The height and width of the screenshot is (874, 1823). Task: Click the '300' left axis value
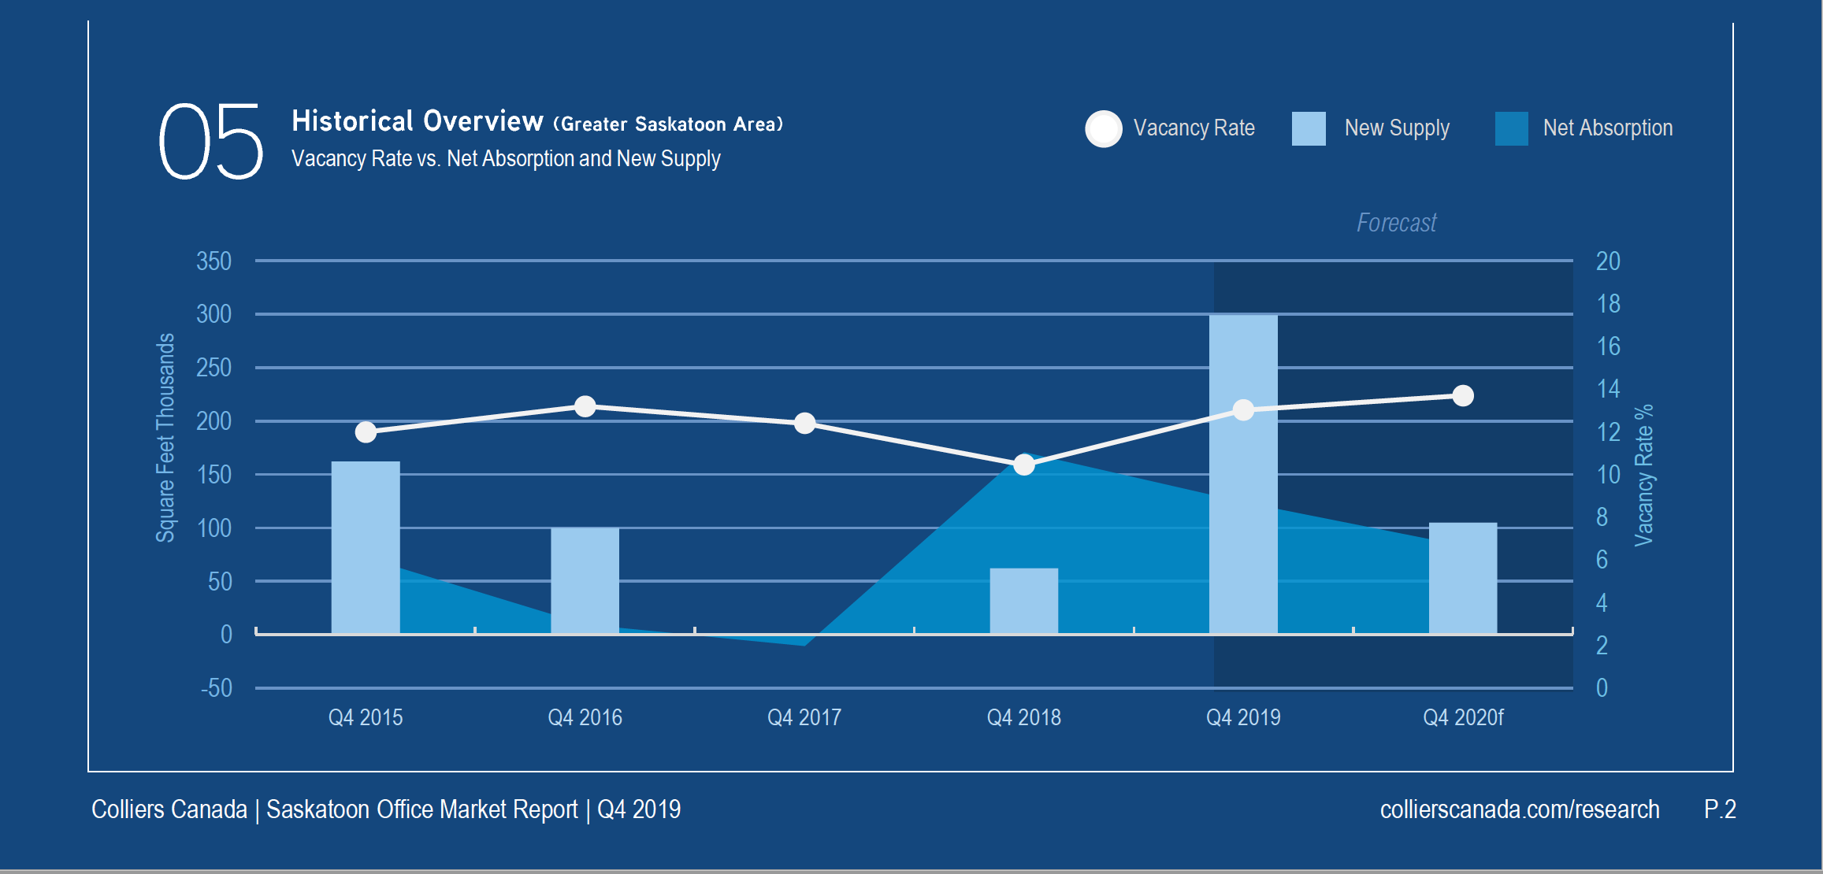click(x=213, y=314)
